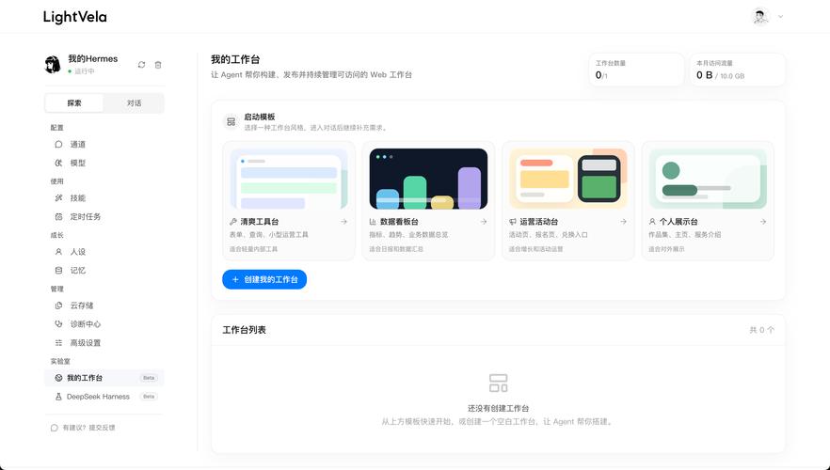Open the 我的Hermes agent avatar

click(x=53, y=64)
